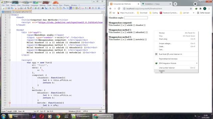Open the Plugins menu in Notepad++
Image resolution: width=213 pixels, height=119 pixels.
point(67,5)
